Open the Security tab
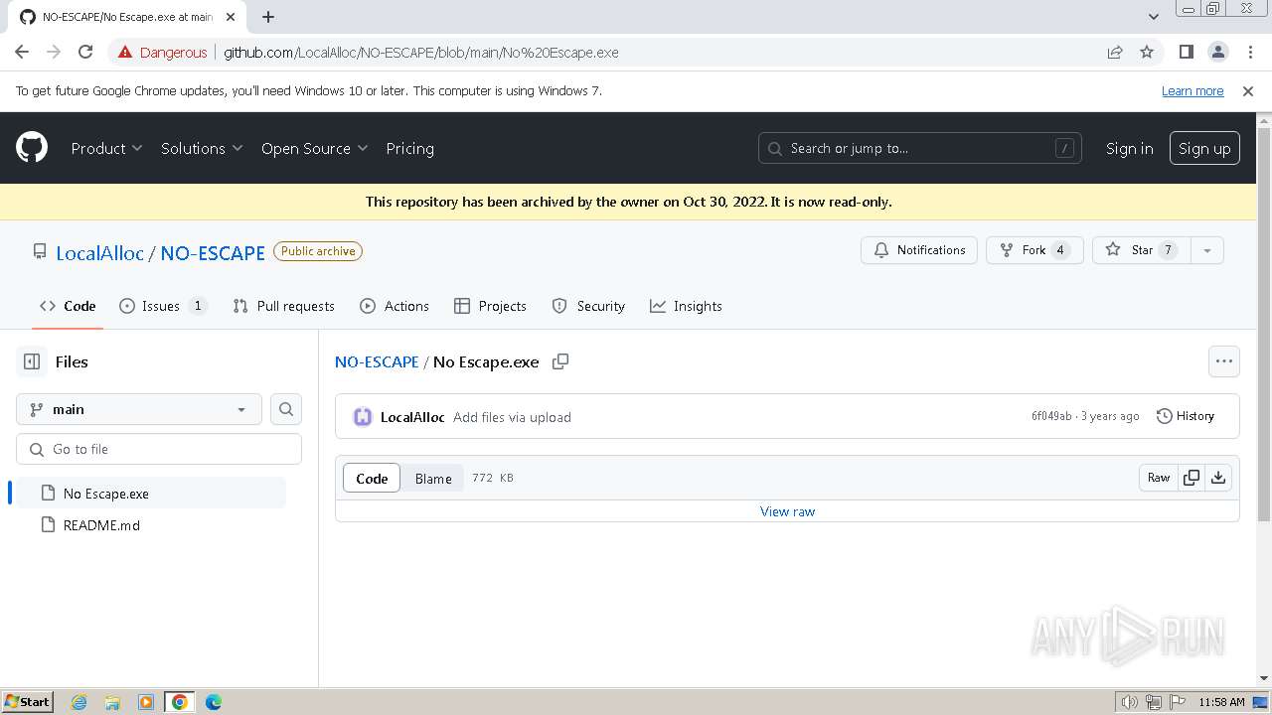This screenshot has width=1272, height=715. point(588,306)
